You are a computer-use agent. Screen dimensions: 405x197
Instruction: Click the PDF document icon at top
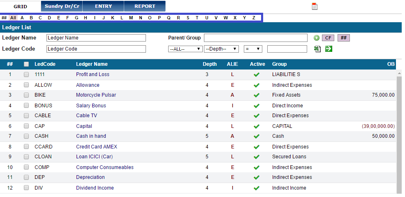click(x=315, y=6)
